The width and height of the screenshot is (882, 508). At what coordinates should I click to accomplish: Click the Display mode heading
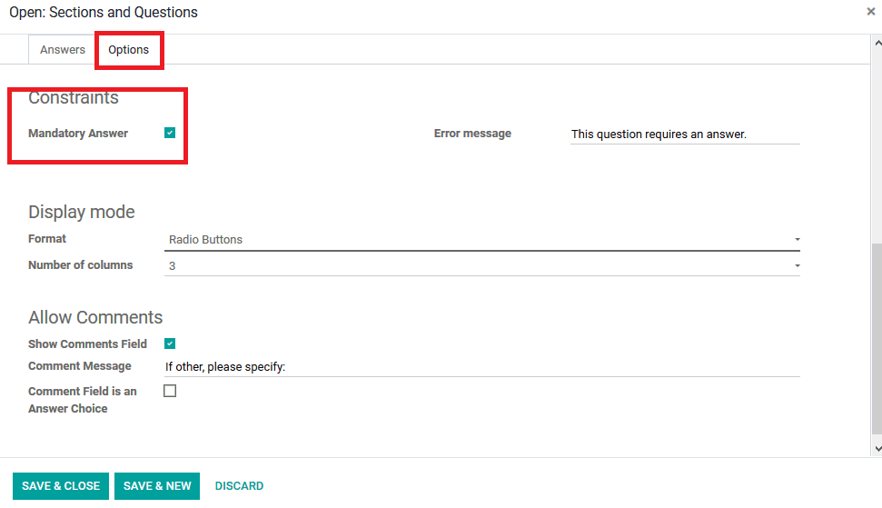coord(82,212)
